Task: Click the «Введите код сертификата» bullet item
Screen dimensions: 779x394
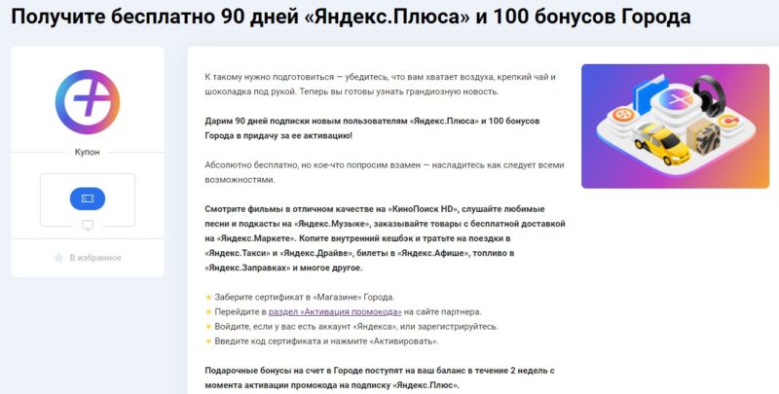Action: tap(325, 340)
